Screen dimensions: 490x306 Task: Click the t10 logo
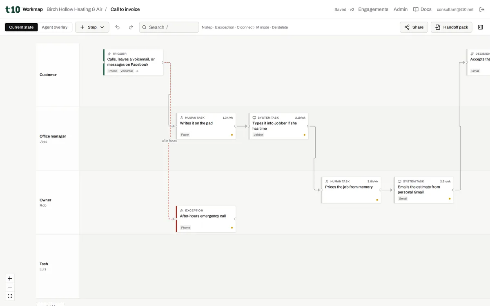[x=12, y=9]
